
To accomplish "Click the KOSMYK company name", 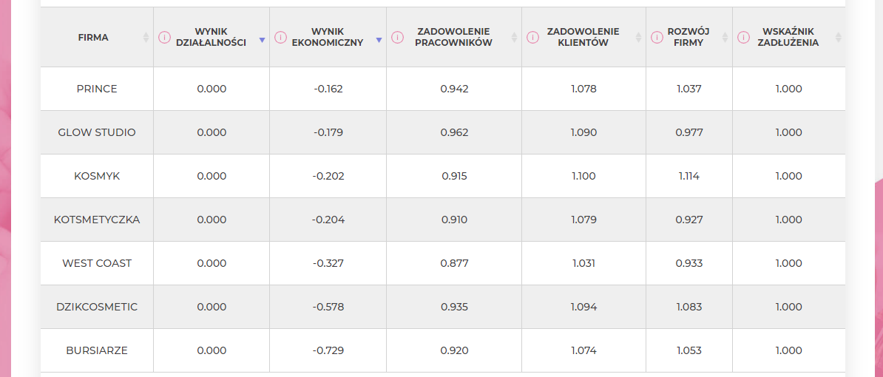I will (97, 176).
